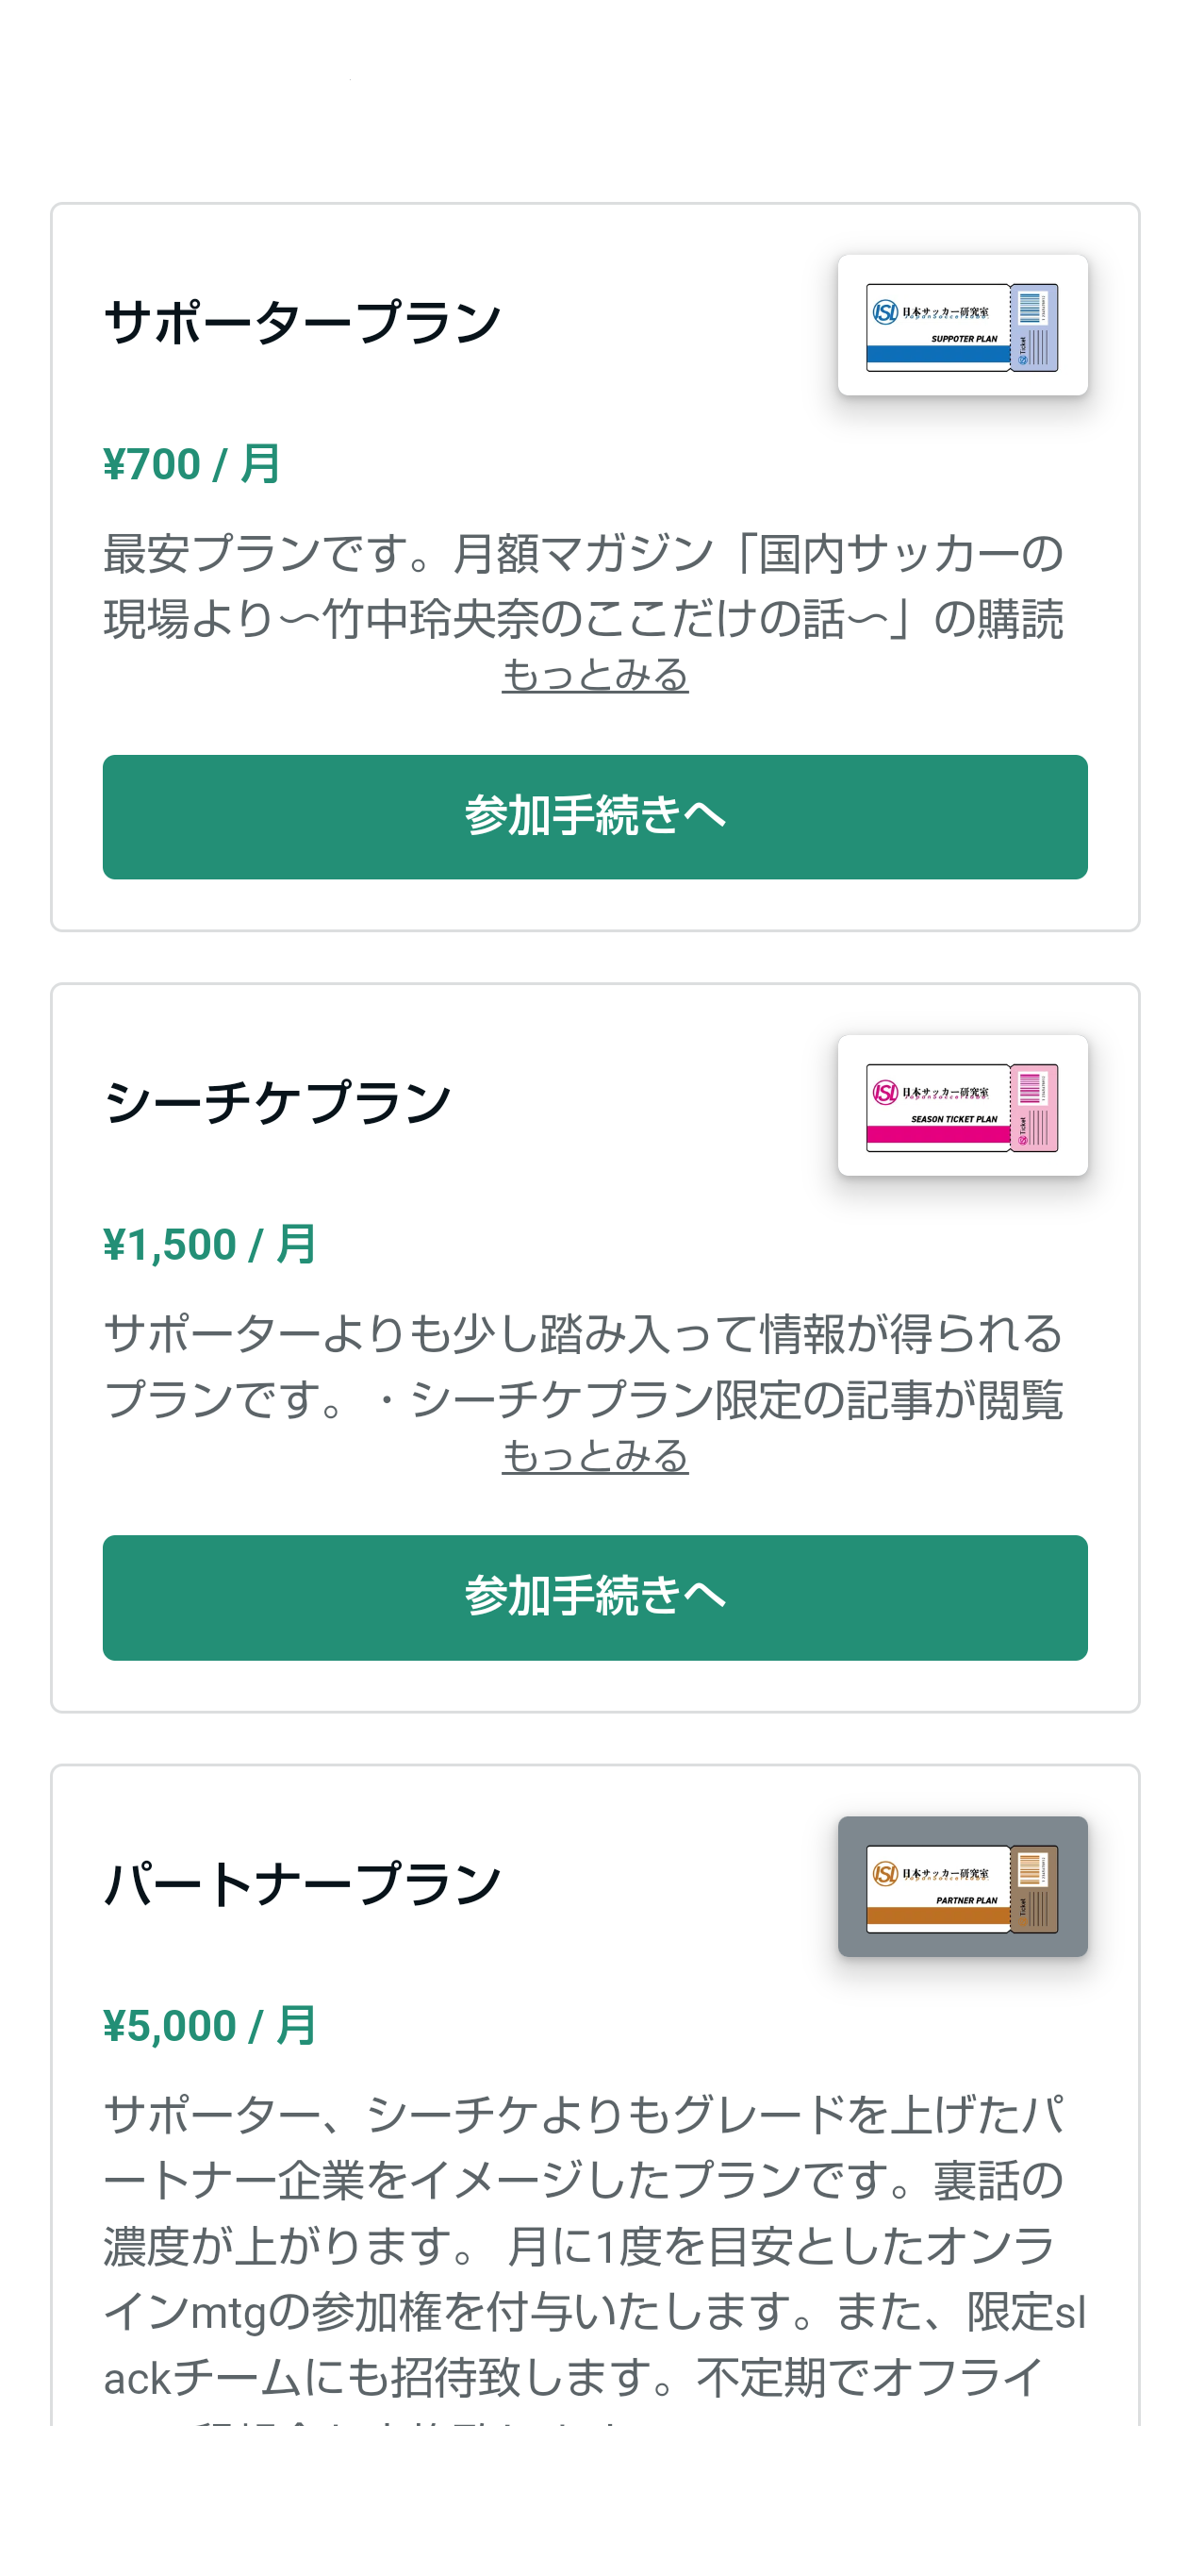Click the ISL logo on the brown partner ticket

click(885, 1874)
